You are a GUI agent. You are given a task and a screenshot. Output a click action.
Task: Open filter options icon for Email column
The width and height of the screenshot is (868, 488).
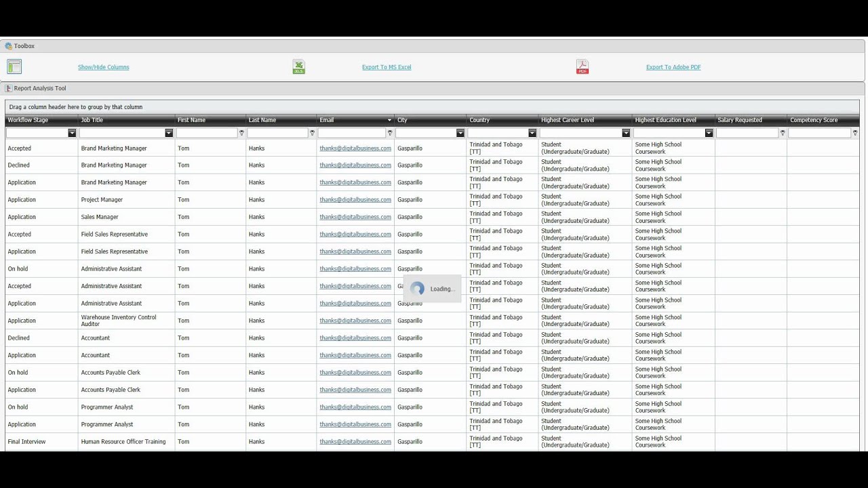click(390, 133)
